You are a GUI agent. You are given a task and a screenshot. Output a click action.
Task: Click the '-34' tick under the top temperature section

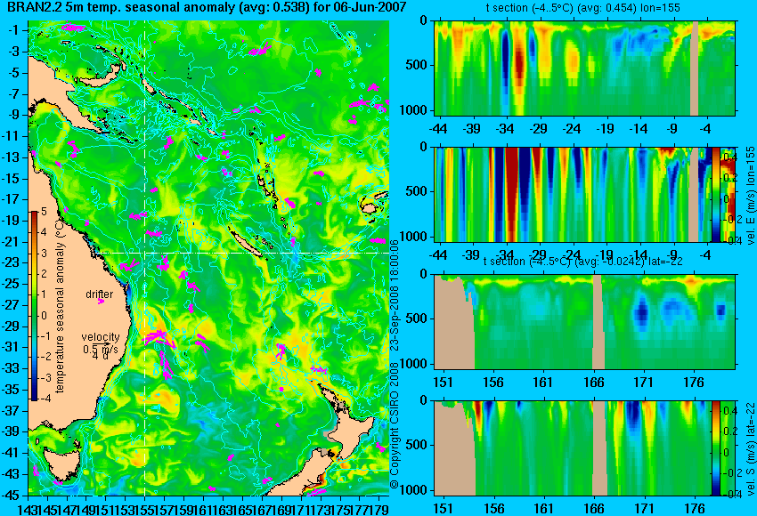coord(505,129)
